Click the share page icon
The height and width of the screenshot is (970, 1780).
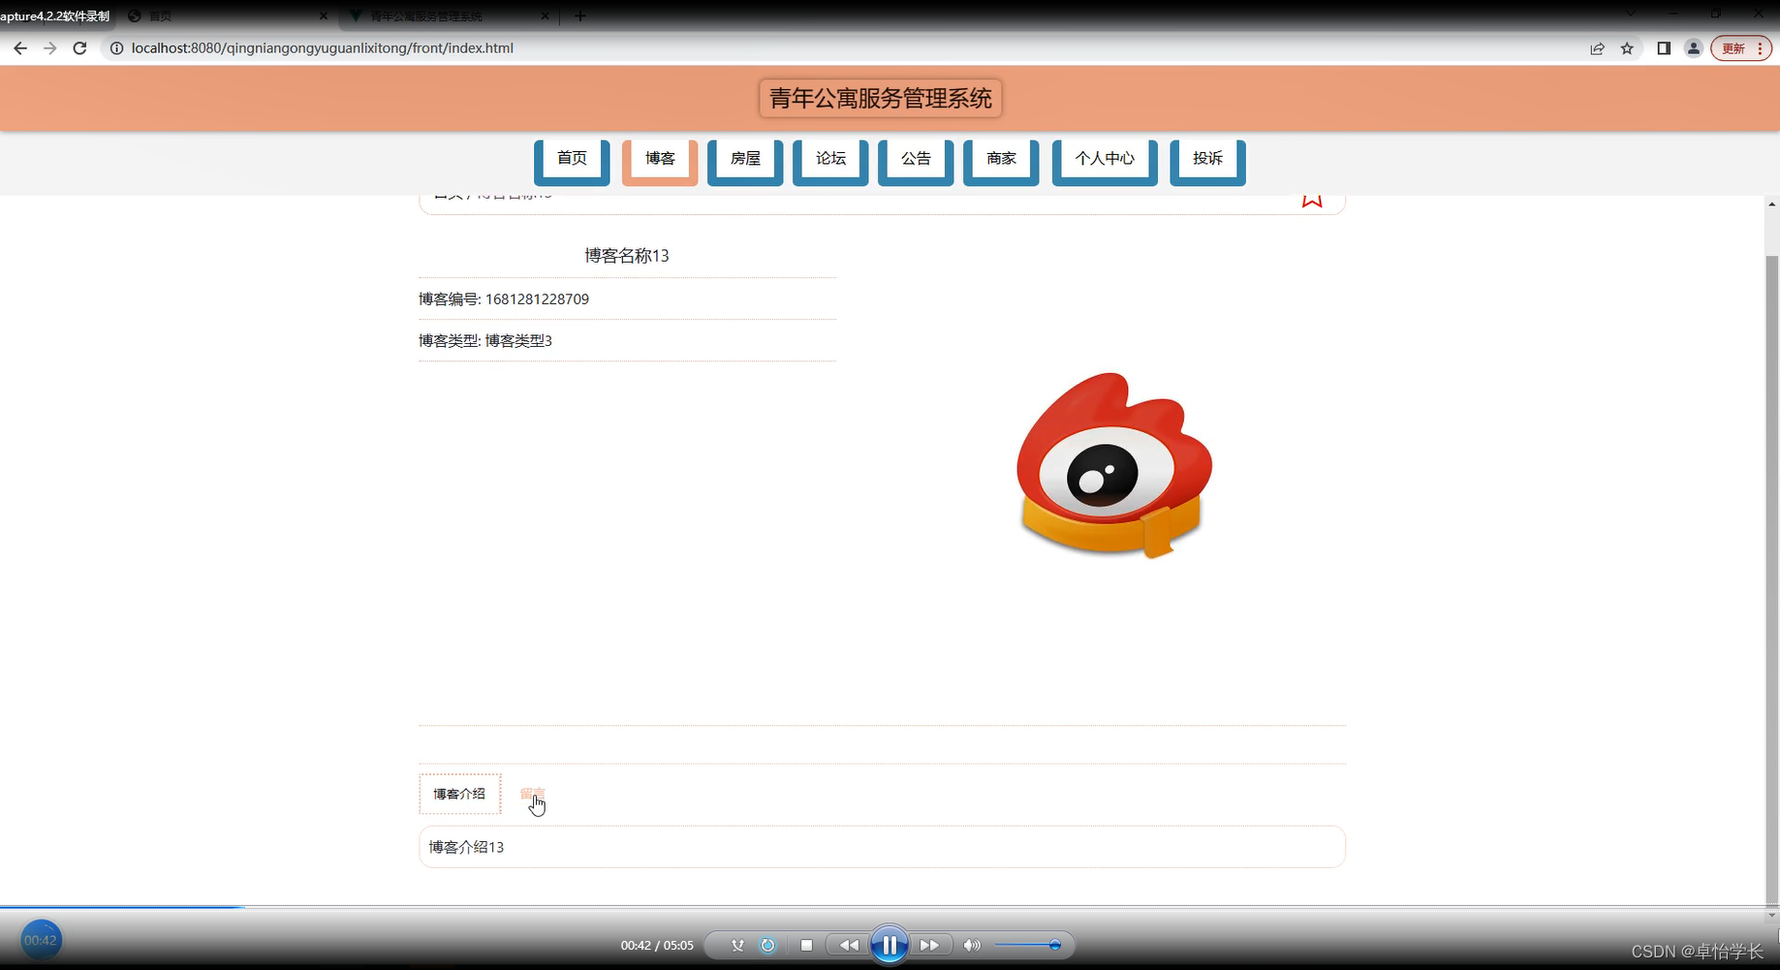point(1597,48)
